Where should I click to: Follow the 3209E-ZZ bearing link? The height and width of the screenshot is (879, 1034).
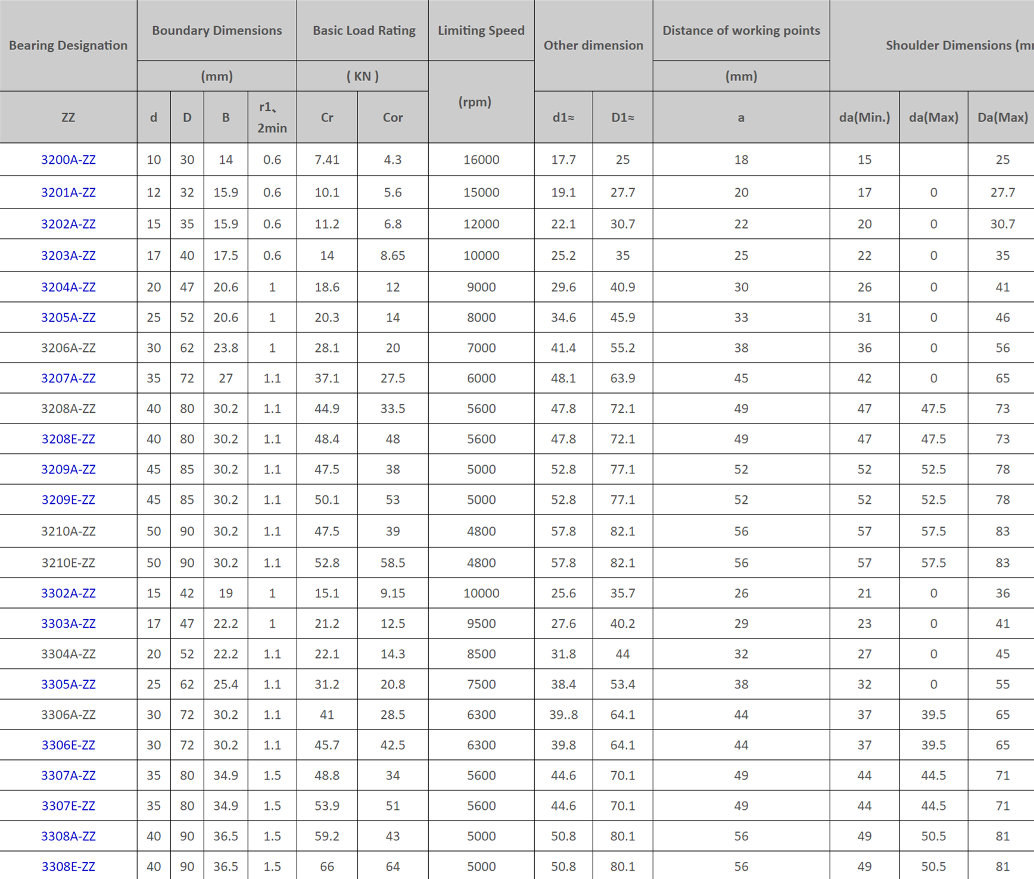point(68,500)
